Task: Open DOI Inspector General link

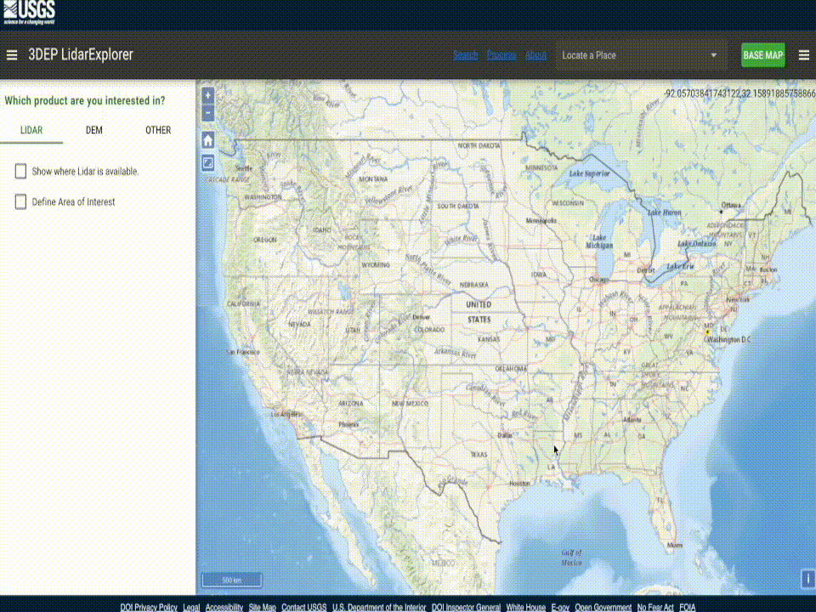Action: click(466, 607)
